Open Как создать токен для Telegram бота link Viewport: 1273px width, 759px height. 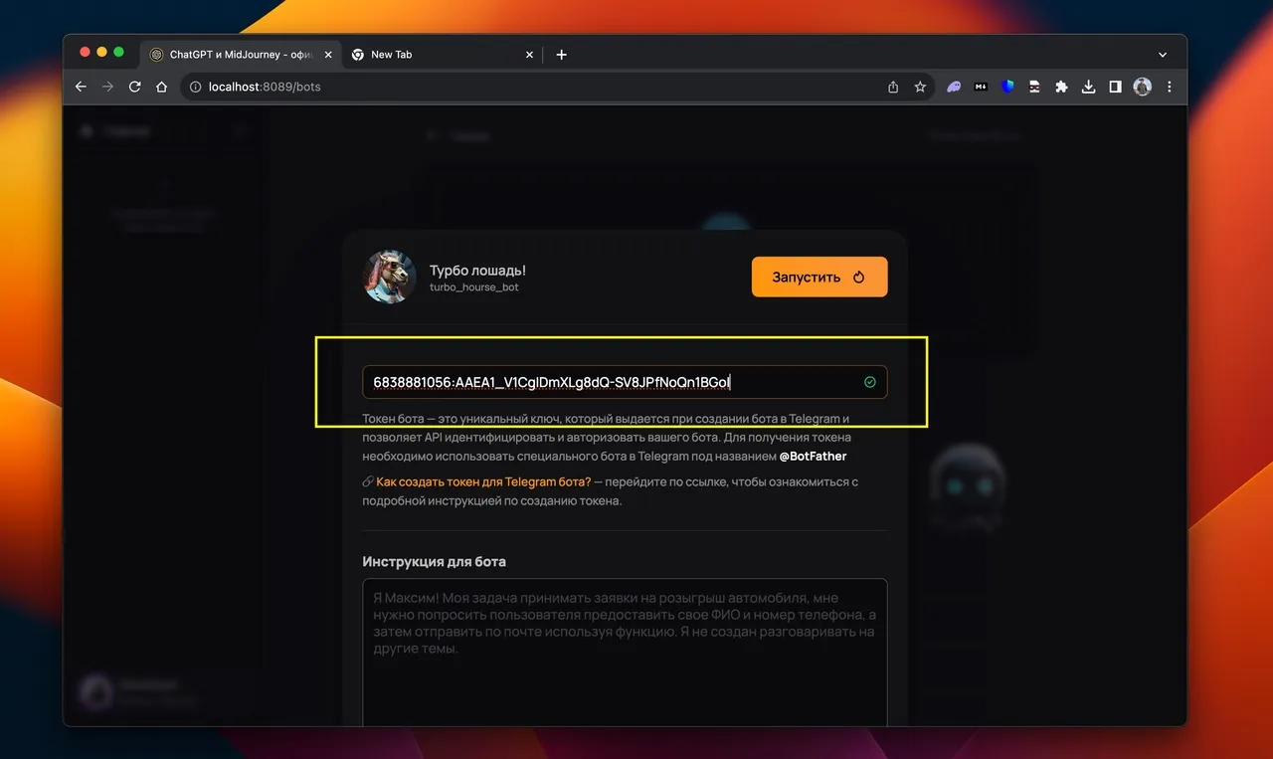[483, 481]
